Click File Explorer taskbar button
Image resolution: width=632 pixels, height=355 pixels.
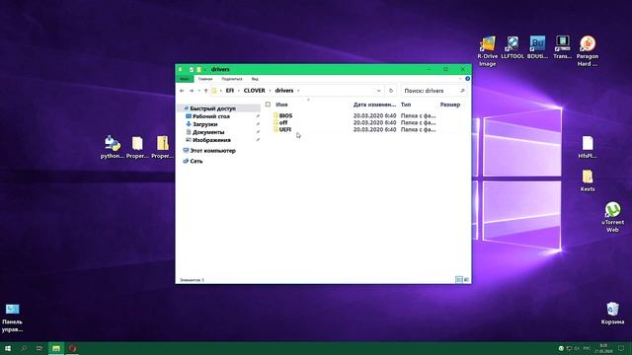56,348
